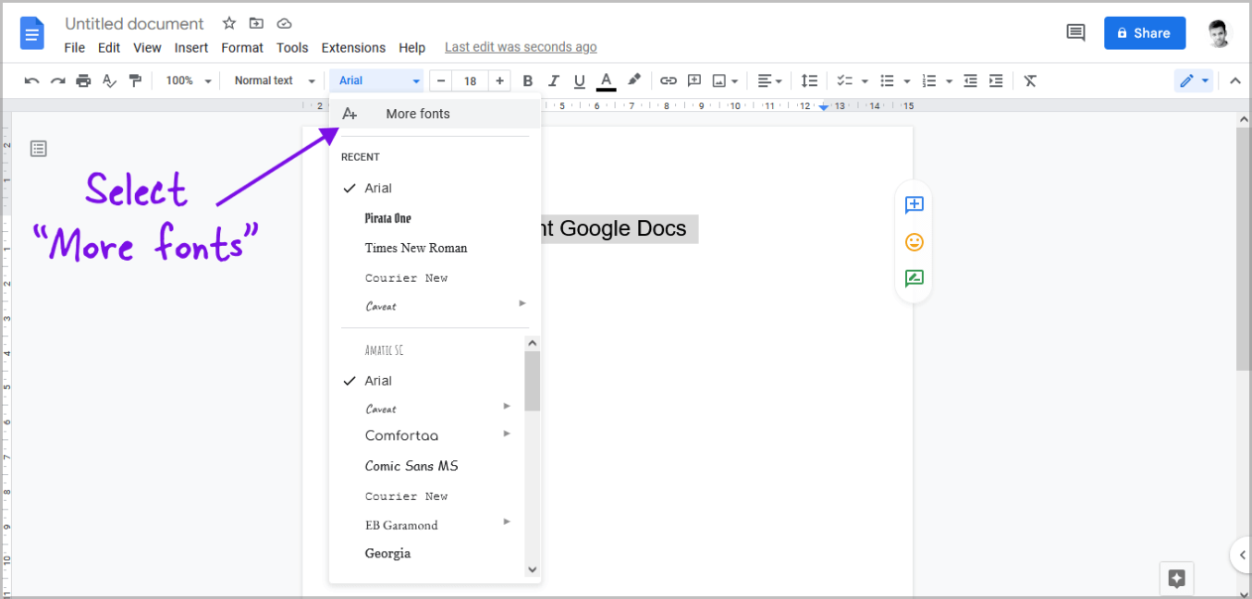
Task: Show the document outline icon
Action: (38, 148)
